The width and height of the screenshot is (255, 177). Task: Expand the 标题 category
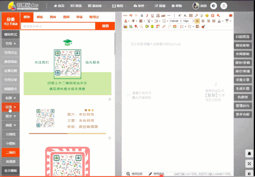11,98
